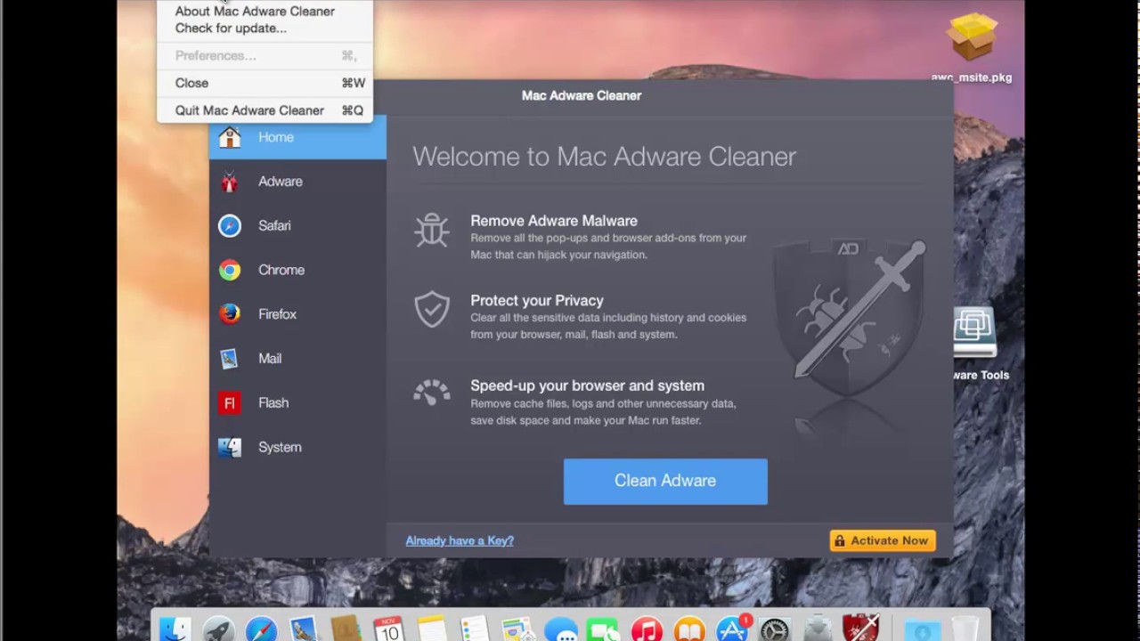The image size is (1140, 641).
Task: Open the Trash in the dock
Action: tap(965, 630)
